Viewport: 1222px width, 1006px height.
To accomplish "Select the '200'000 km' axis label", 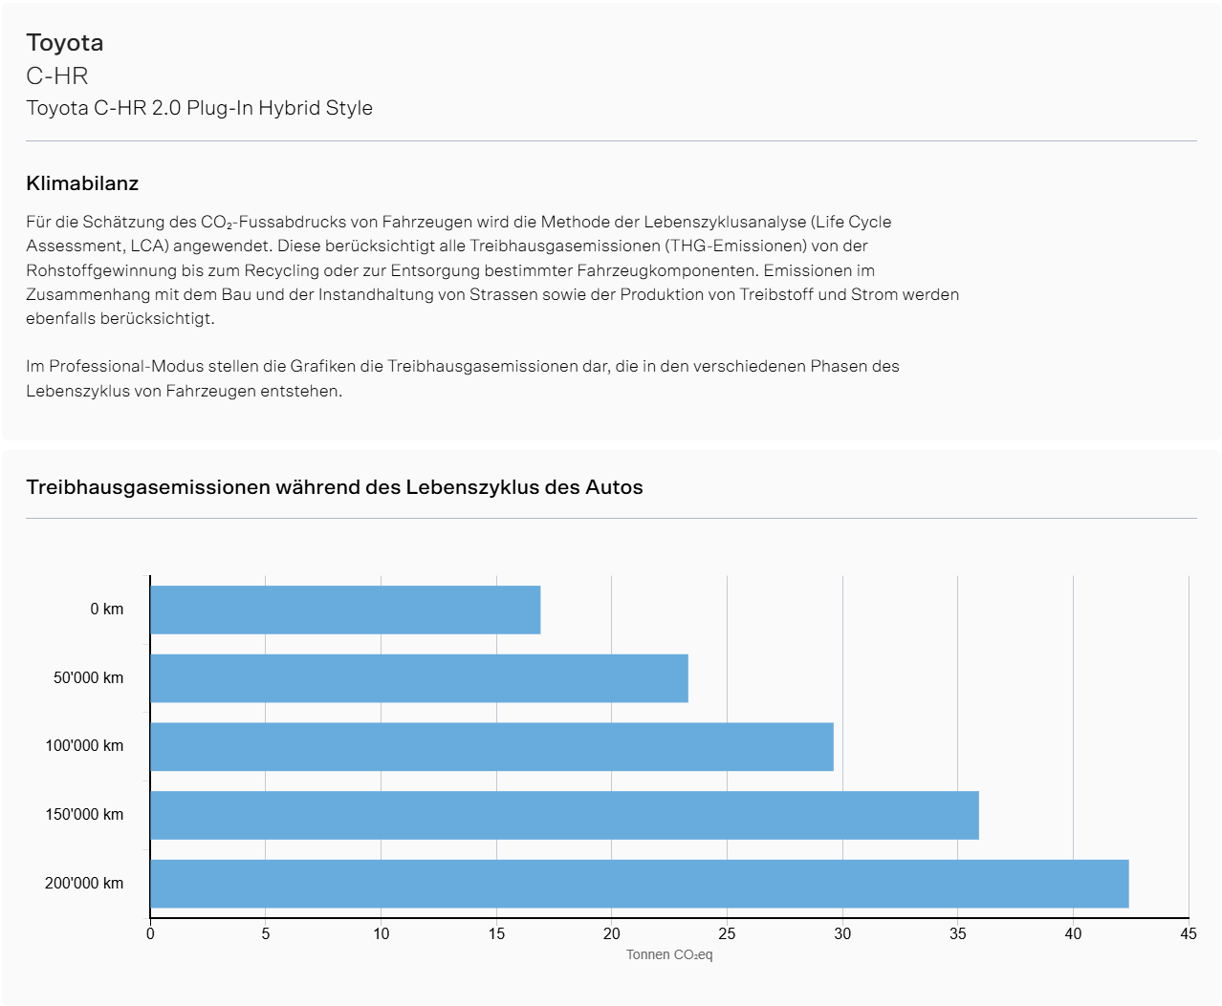I will tap(85, 884).
